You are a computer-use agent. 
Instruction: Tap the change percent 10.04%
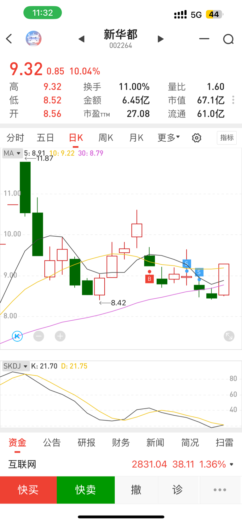(85, 71)
